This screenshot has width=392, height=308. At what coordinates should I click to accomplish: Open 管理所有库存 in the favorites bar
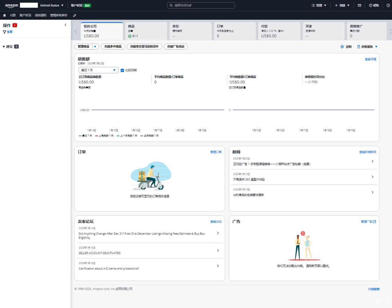point(59,15)
